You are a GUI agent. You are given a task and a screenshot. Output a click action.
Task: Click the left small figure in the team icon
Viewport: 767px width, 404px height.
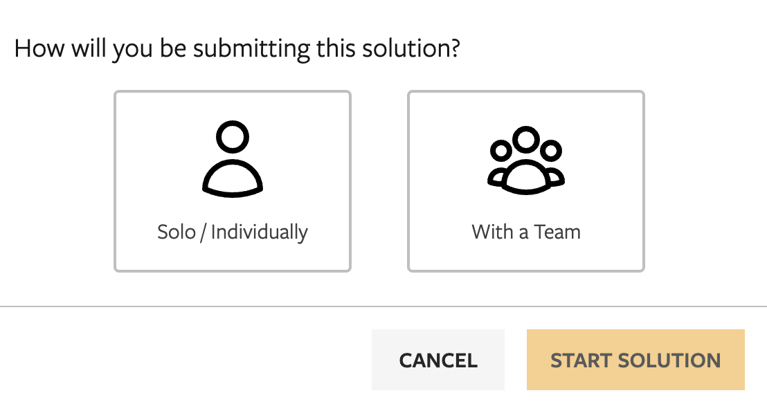[x=499, y=163]
